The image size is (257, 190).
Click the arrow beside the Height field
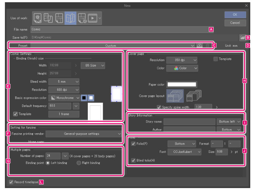coord(76,73)
